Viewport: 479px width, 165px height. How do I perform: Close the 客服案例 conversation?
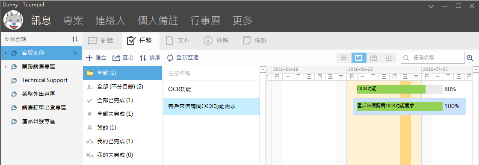click(75, 53)
